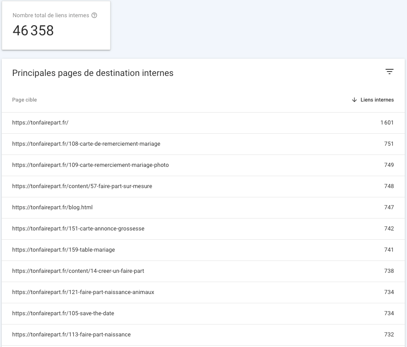Select the blog.html page row
Image resolution: width=407 pixels, height=347 pixels.
(203, 208)
